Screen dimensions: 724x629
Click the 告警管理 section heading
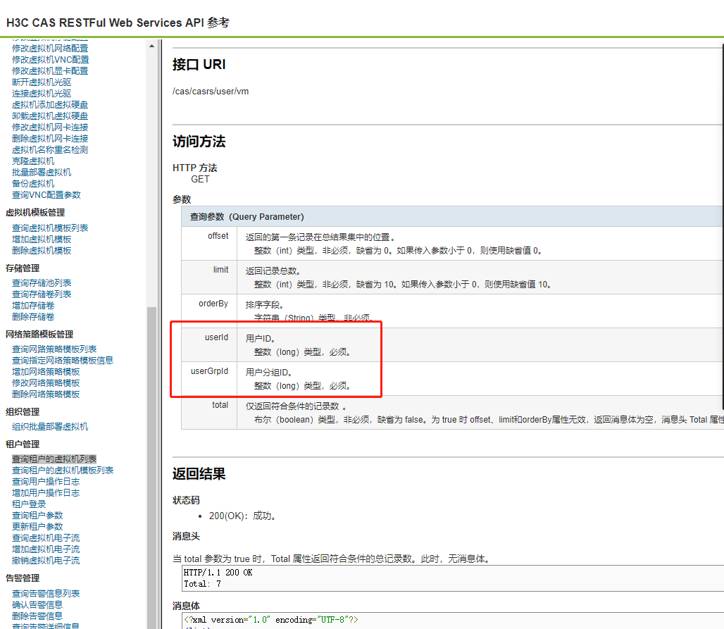[x=23, y=578]
